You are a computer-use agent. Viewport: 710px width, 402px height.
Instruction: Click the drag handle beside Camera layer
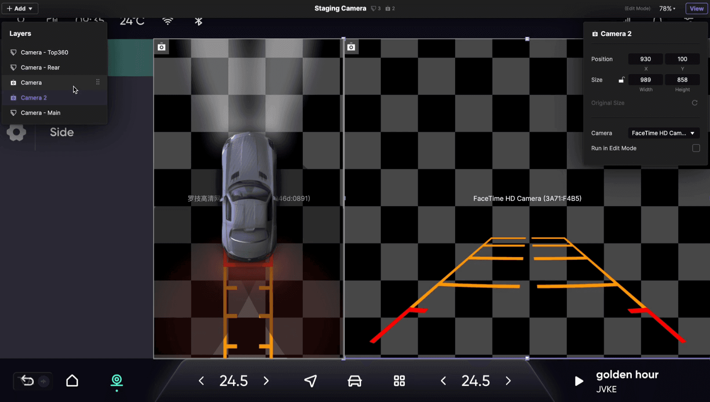(x=98, y=82)
